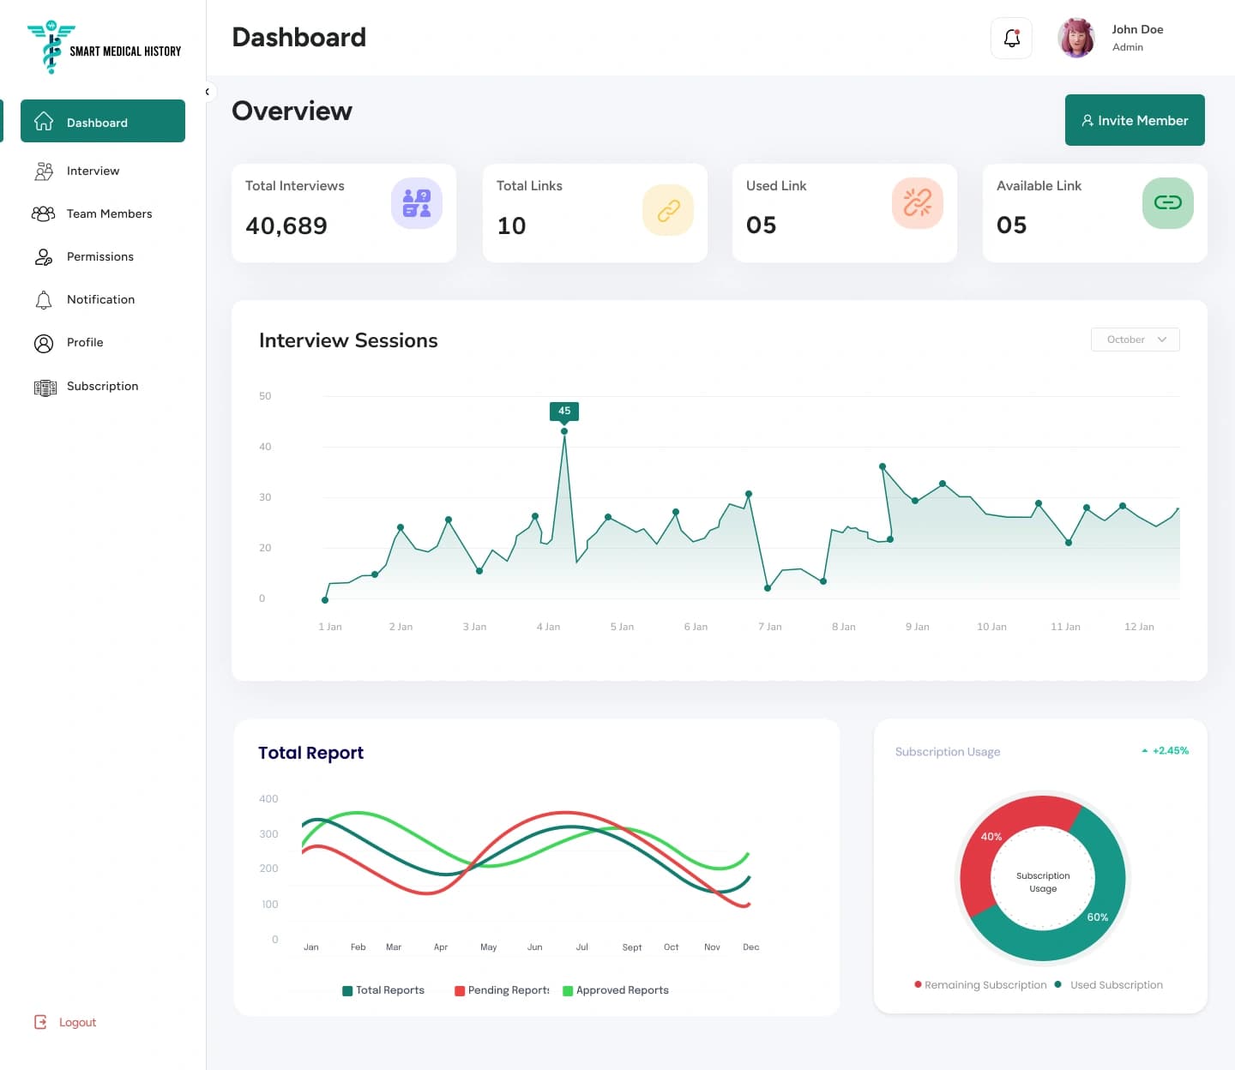The height and width of the screenshot is (1070, 1235).
Task: Click the Interview Sessions heading
Action: point(348,340)
